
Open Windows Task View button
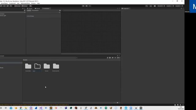(6, 108)
